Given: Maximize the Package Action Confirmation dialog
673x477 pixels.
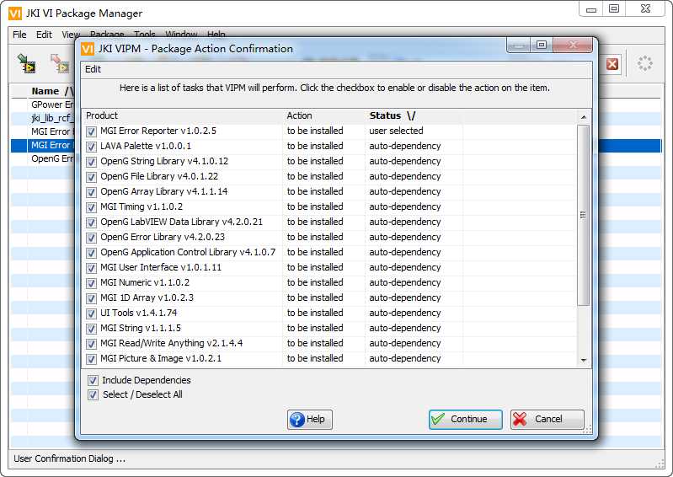Looking at the screenshot, I should [542, 45].
